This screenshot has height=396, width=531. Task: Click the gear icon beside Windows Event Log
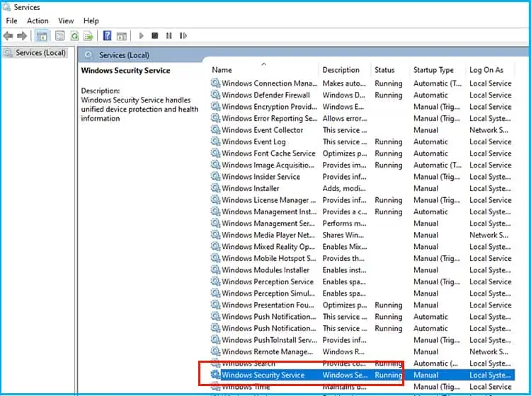(x=215, y=141)
